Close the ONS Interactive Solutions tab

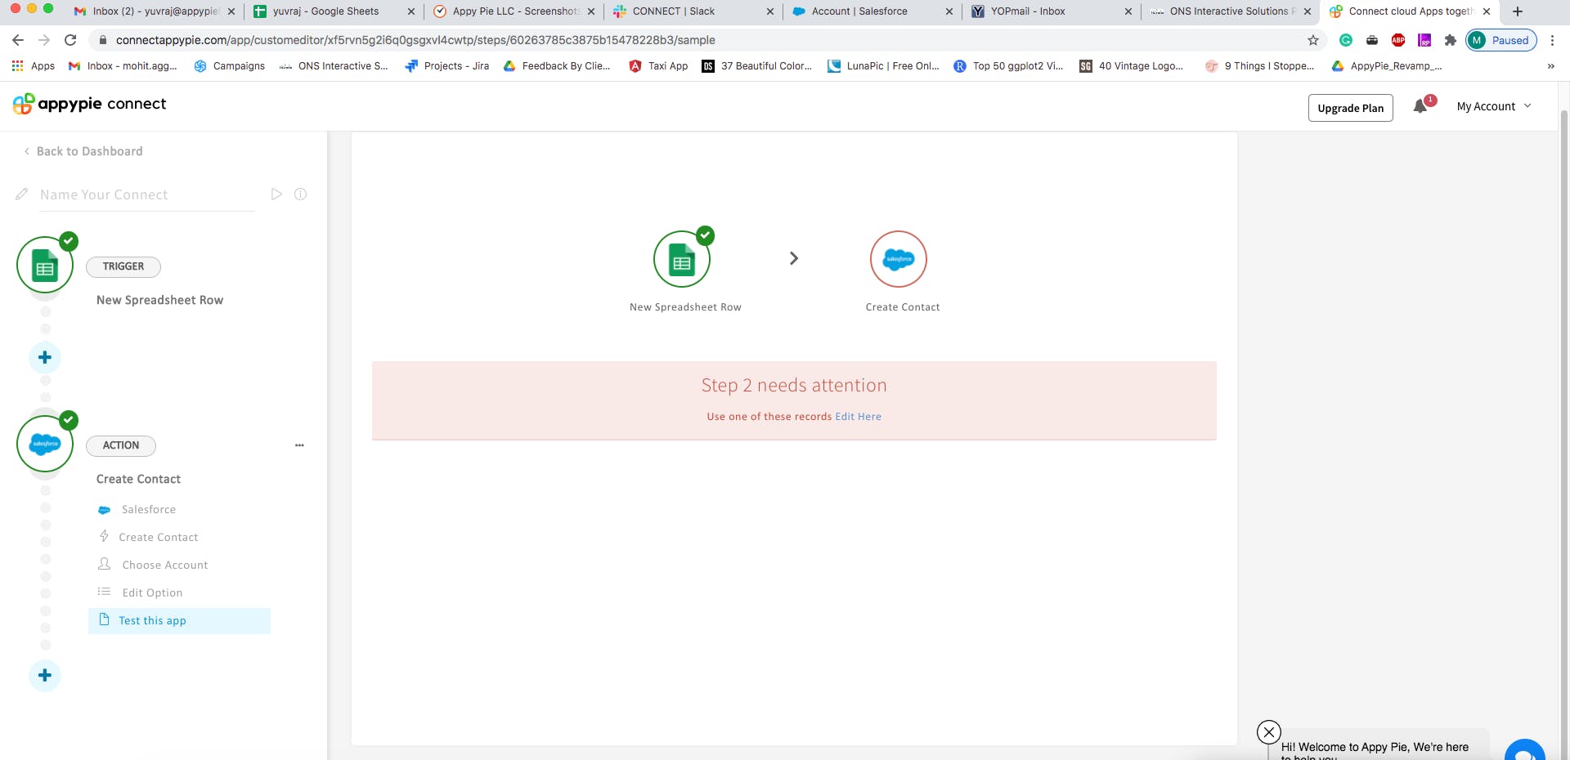(x=1307, y=11)
